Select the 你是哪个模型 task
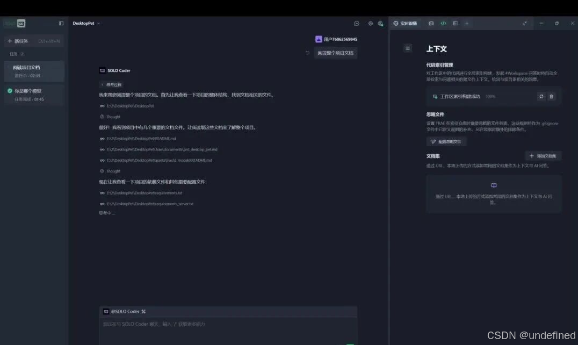This screenshot has height=345, width=578. click(x=34, y=95)
